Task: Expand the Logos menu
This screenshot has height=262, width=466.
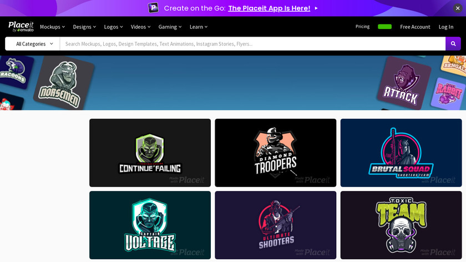Action: 113,27
